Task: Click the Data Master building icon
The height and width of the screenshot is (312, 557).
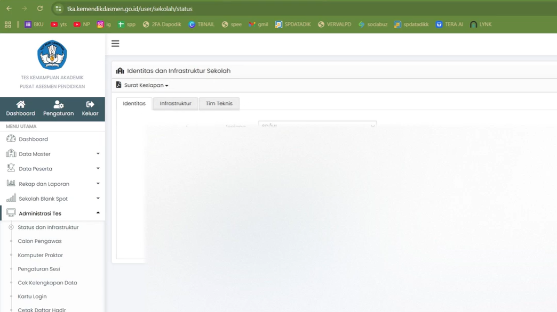Action: (x=12, y=153)
